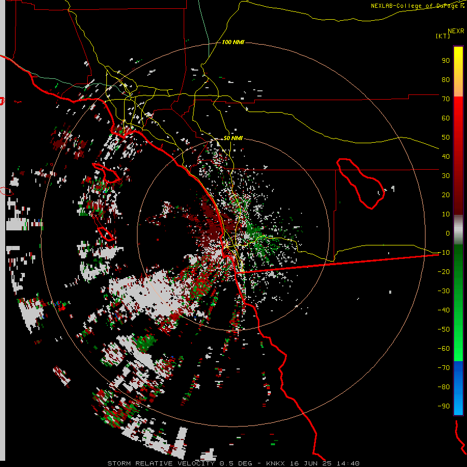Select the 20 value on velocity scale

(446, 195)
